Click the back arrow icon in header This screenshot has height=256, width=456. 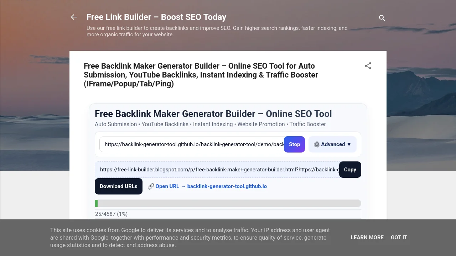tap(74, 17)
